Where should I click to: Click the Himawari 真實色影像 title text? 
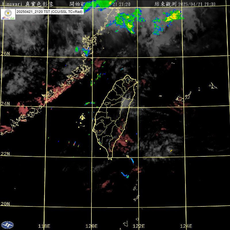(x=28, y=4)
